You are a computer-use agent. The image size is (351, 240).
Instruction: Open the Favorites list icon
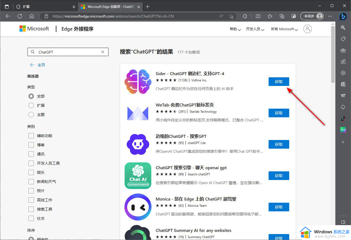(x=270, y=16)
